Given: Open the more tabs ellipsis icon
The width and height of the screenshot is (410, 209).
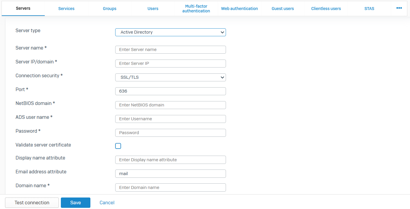Looking at the screenshot, I should pos(399,8).
